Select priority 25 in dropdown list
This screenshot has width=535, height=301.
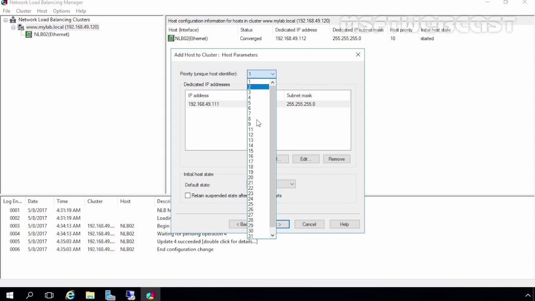(258, 204)
